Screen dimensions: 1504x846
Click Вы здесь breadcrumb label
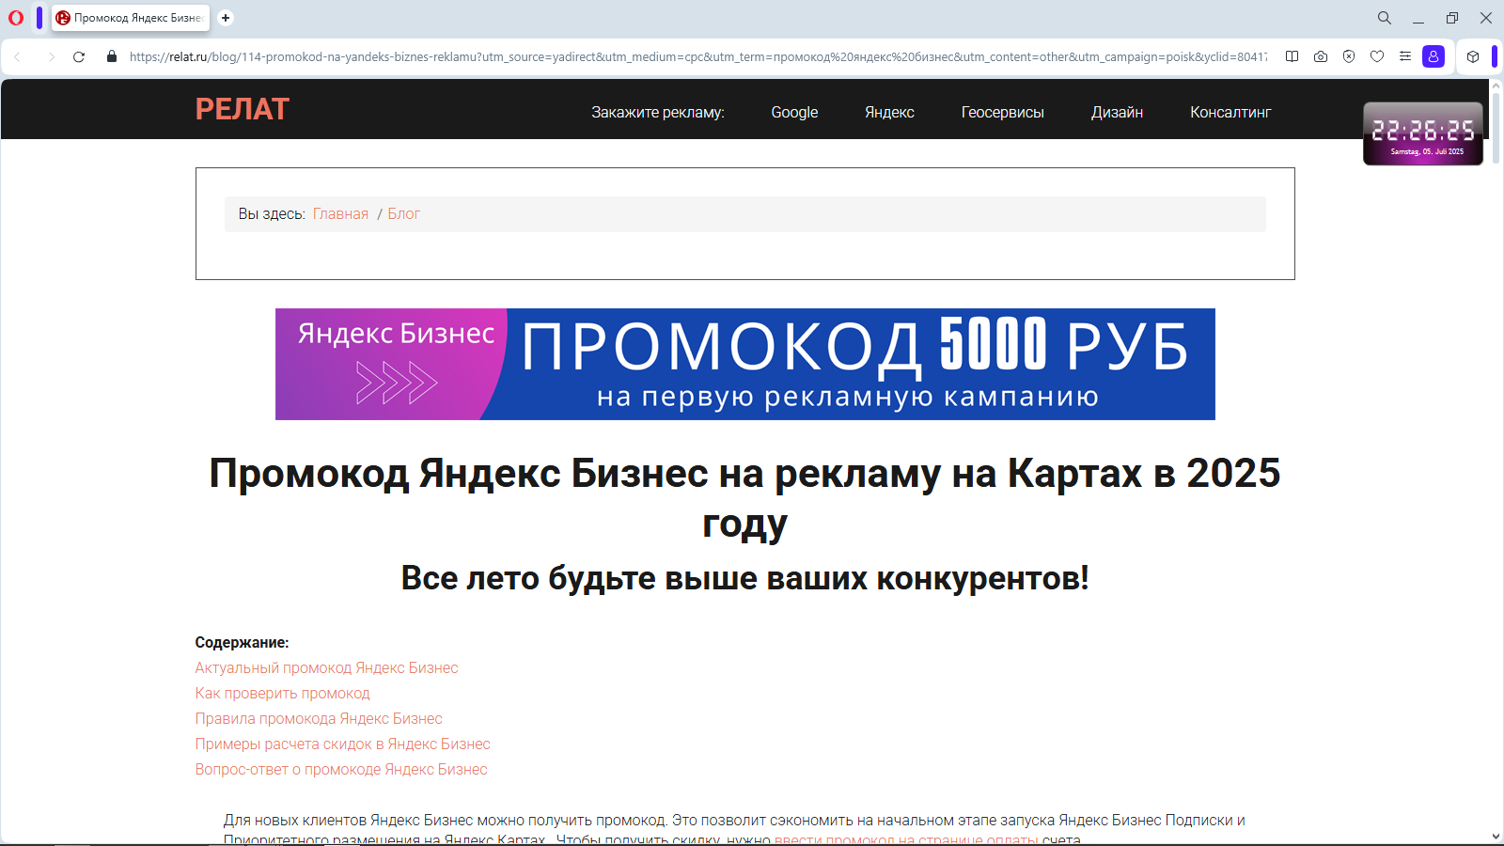[x=272, y=213]
